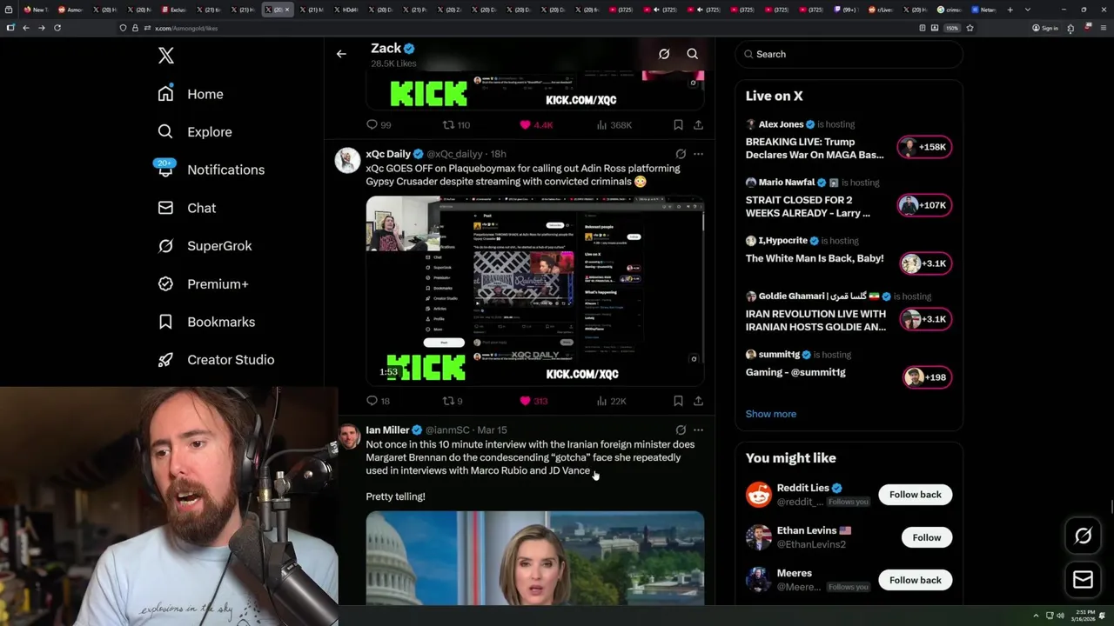The height and width of the screenshot is (626, 1114).
Task: Unlike the post with 4.4K likes
Action: [x=536, y=125]
